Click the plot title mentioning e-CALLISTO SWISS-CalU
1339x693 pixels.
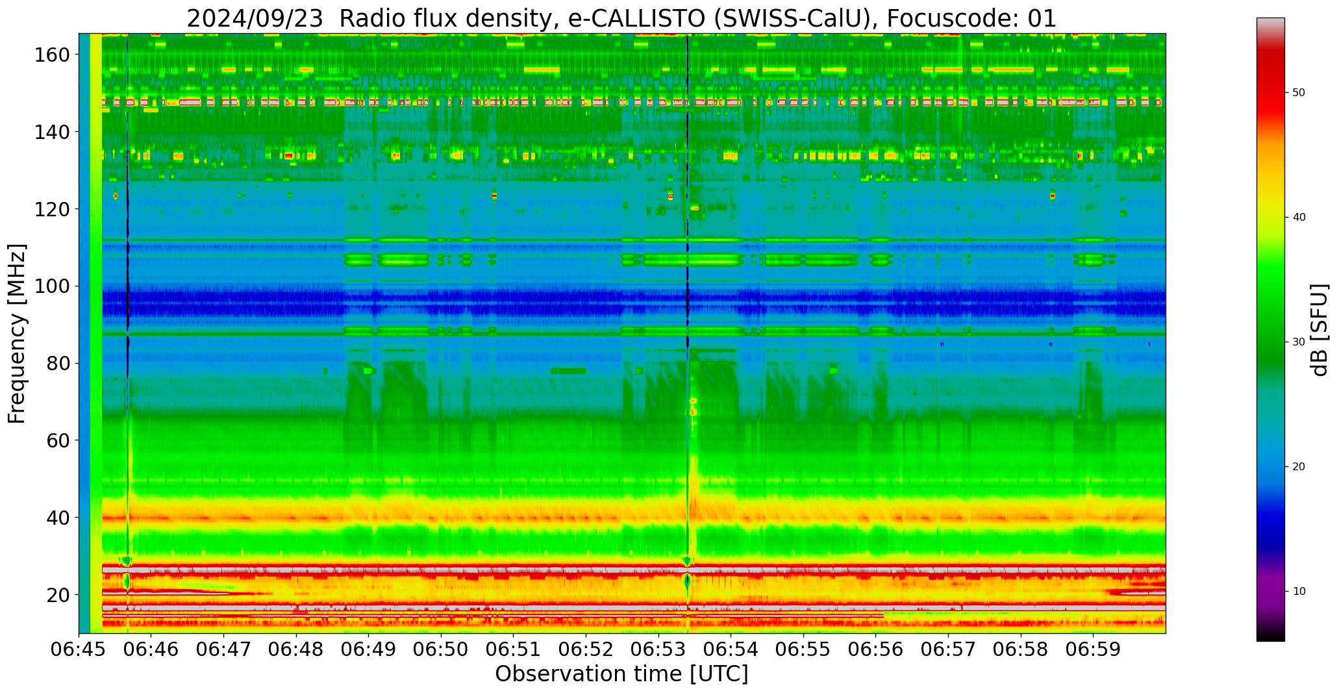(x=621, y=18)
